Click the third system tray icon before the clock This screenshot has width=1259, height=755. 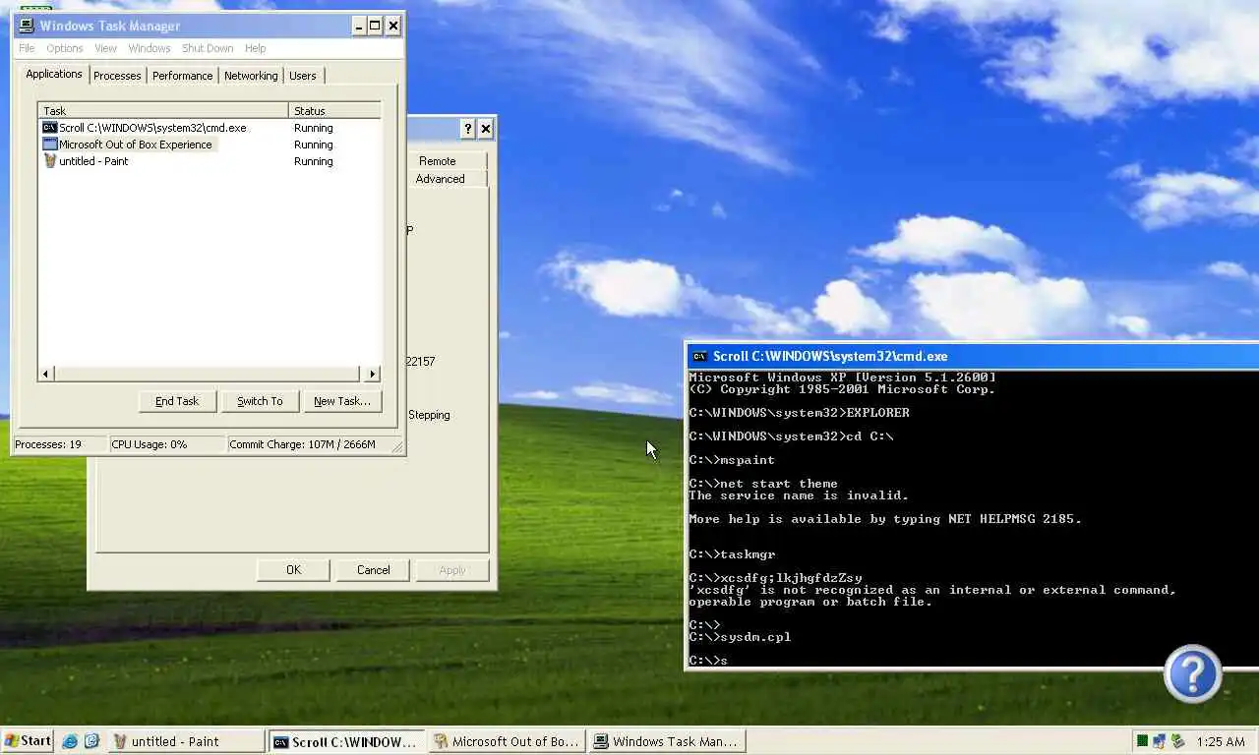[1177, 741]
